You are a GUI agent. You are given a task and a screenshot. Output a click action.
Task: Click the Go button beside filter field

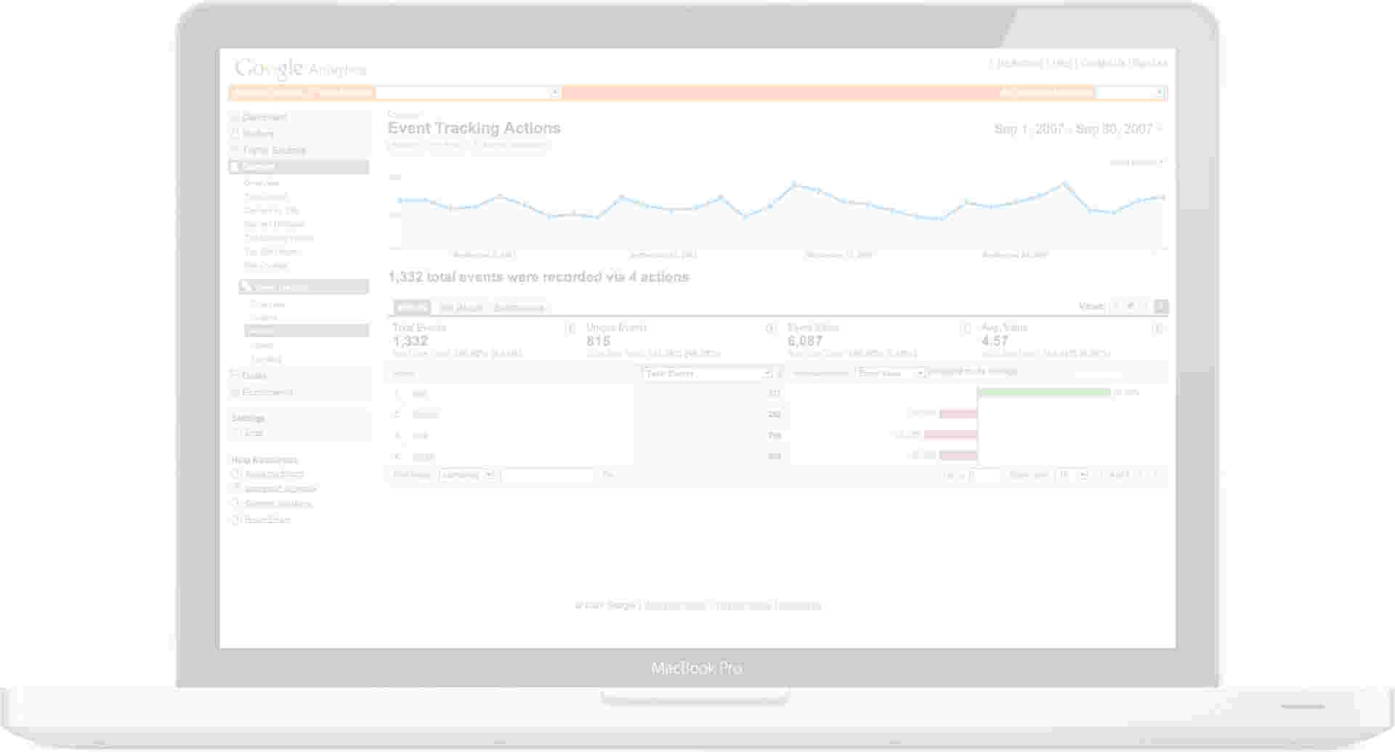(x=608, y=475)
